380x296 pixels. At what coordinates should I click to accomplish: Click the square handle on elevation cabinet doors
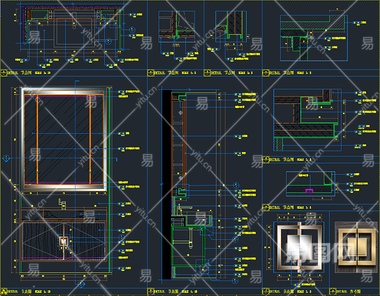63,241
